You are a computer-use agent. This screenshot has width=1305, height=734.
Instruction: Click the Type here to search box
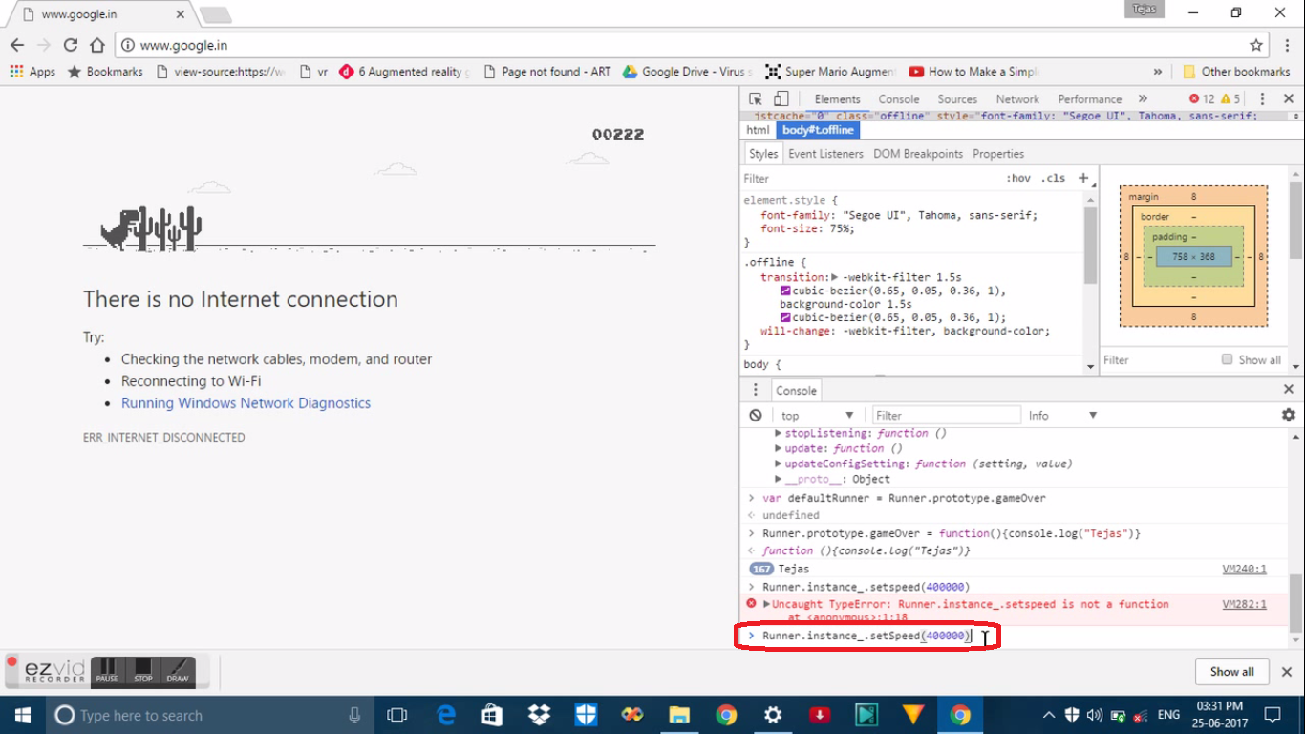click(208, 715)
